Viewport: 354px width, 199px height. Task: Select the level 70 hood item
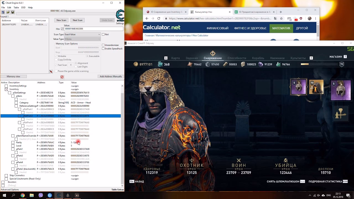(x=316, y=87)
